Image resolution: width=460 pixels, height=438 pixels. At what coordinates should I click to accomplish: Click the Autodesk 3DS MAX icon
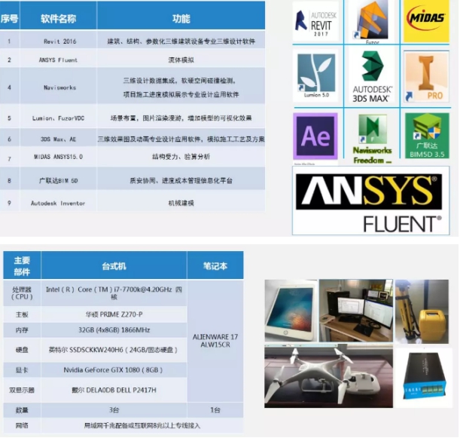pyautogui.click(x=372, y=76)
